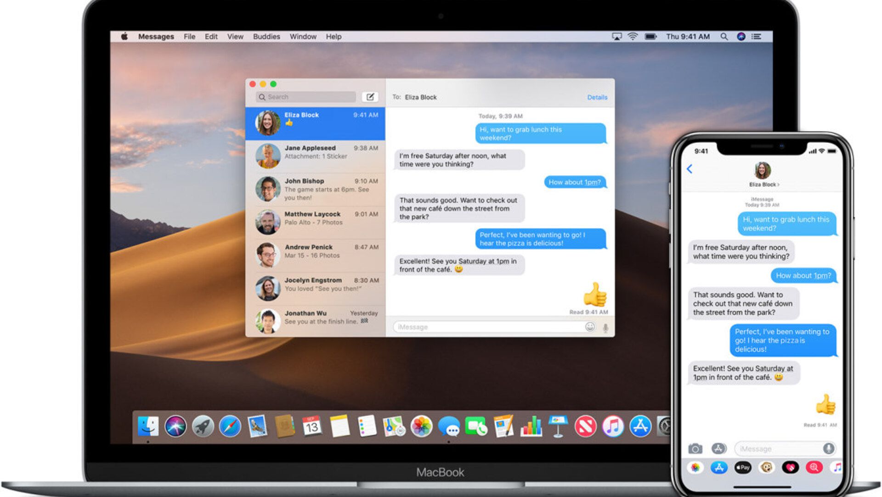Tap Photos app in iPhone app drawer
The height and width of the screenshot is (497, 882).
click(x=695, y=468)
